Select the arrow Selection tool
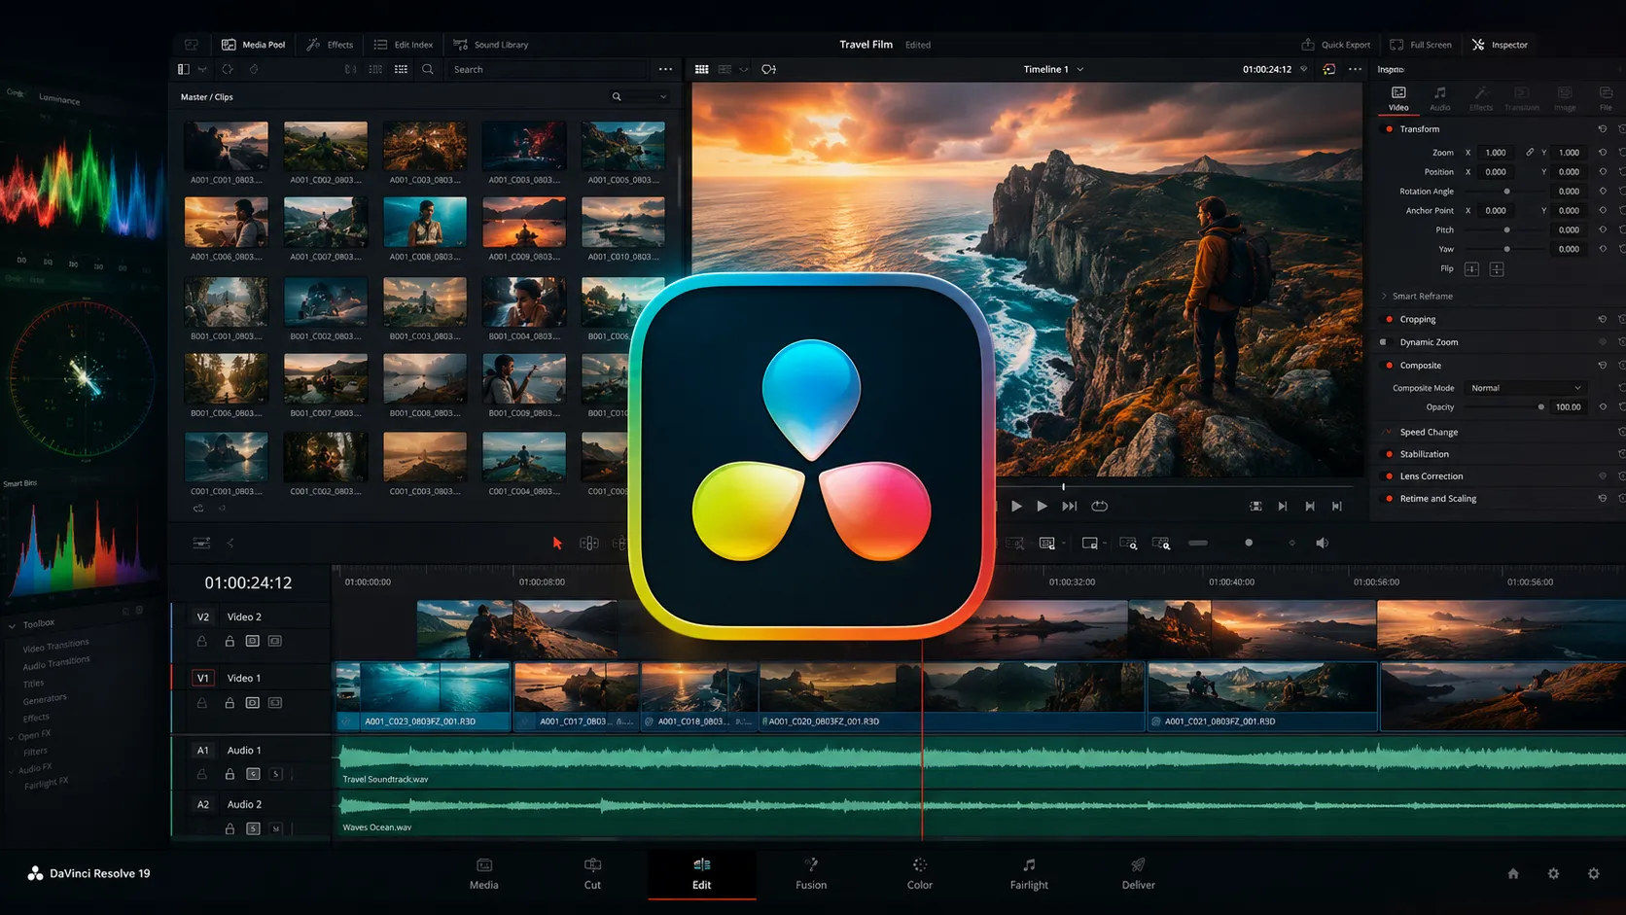The height and width of the screenshot is (915, 1626). click(x=557, y=544)
